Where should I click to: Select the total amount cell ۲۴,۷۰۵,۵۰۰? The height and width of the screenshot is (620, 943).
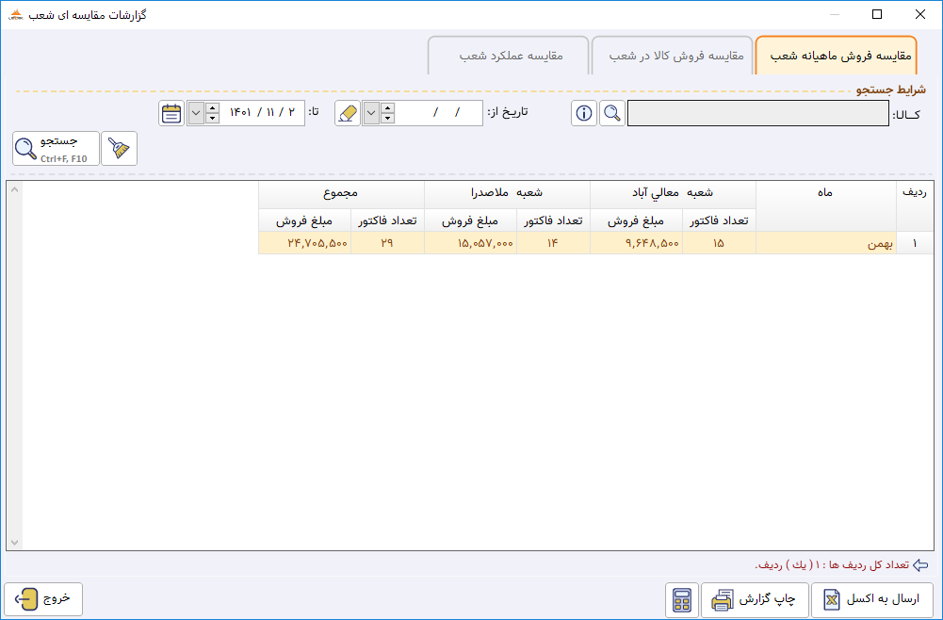click(x=305, y=243)
